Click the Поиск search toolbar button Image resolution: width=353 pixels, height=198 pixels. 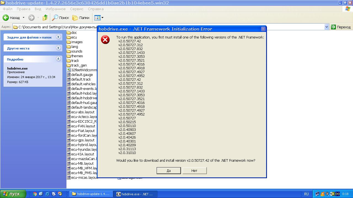61,18
